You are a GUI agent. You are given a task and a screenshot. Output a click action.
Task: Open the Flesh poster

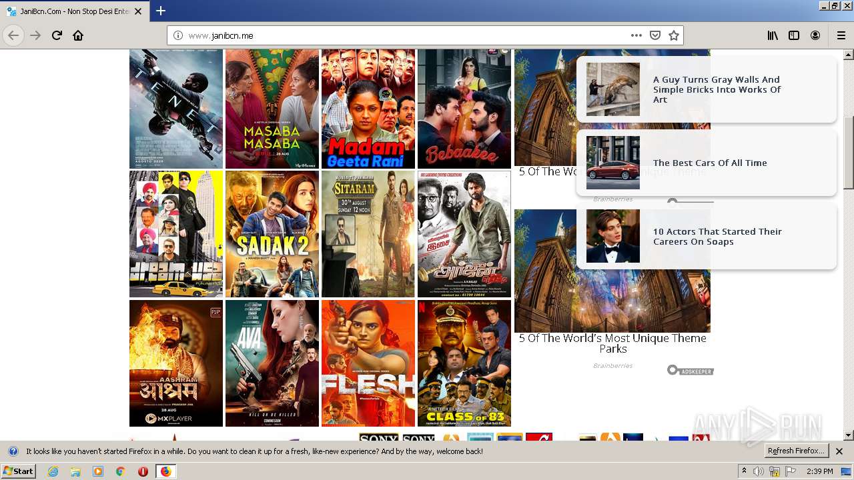368,363
